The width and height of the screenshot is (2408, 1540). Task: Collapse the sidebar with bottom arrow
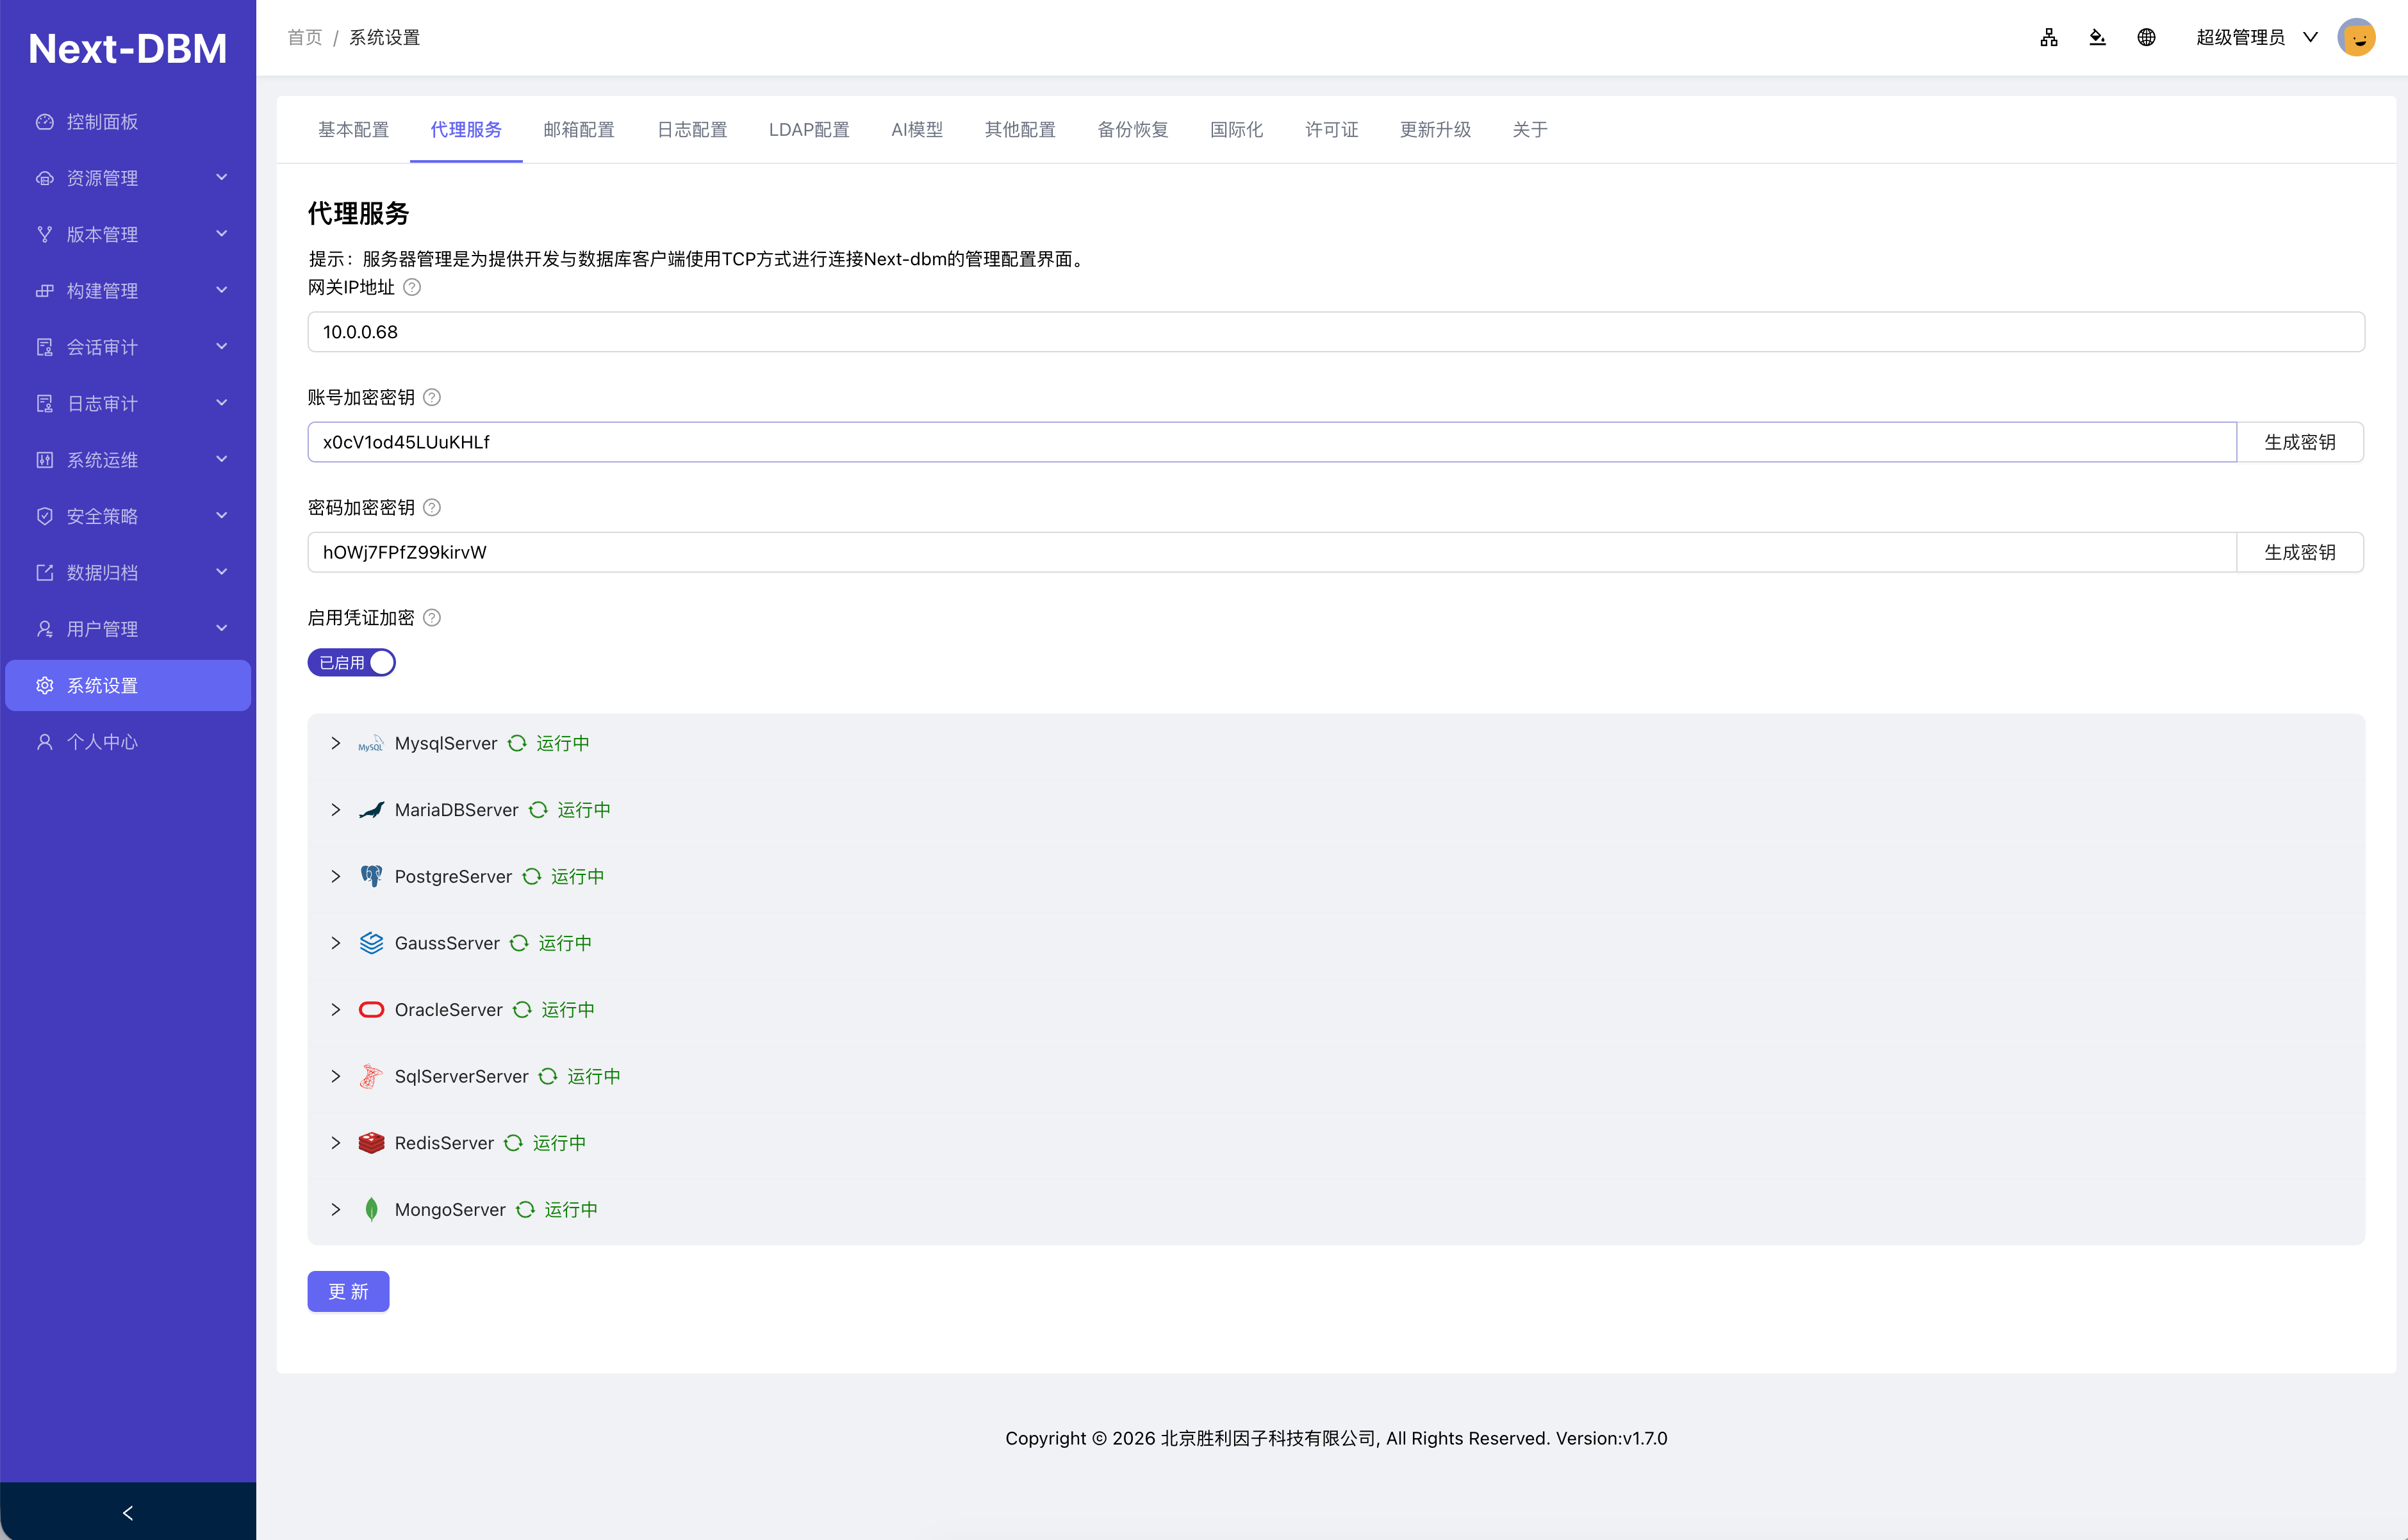(x=128, y=1512)
